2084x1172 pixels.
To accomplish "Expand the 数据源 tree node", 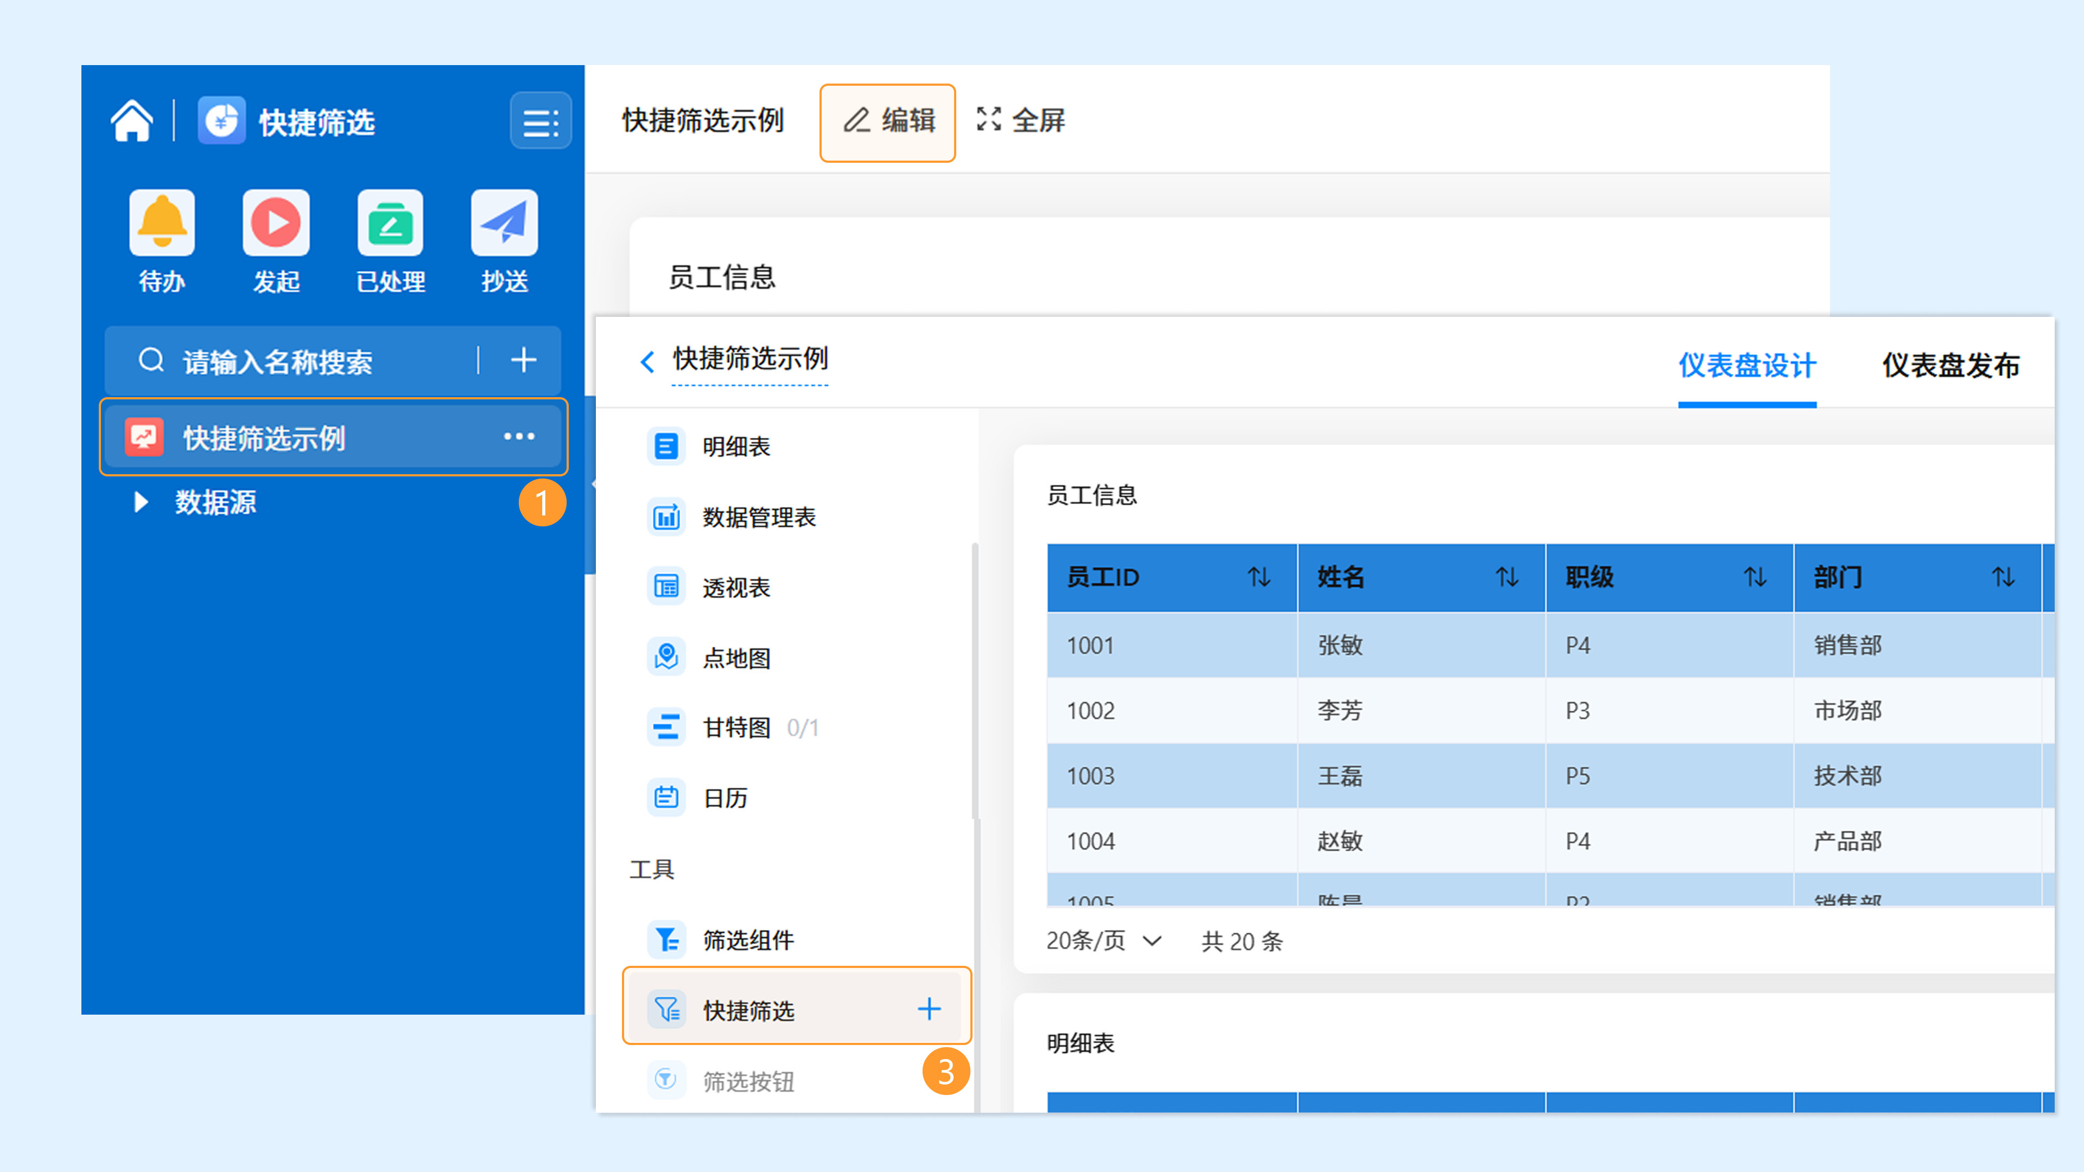I will pos(141,502).
